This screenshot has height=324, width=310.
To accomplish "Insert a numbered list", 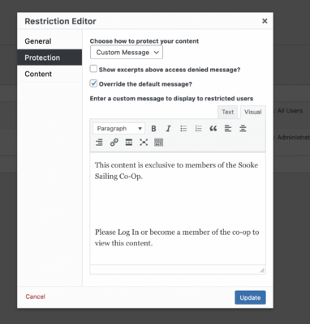I will tap(198, 129).
